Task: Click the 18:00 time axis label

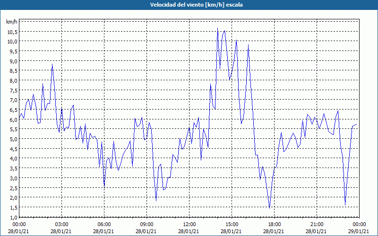Action: [275, 225]
